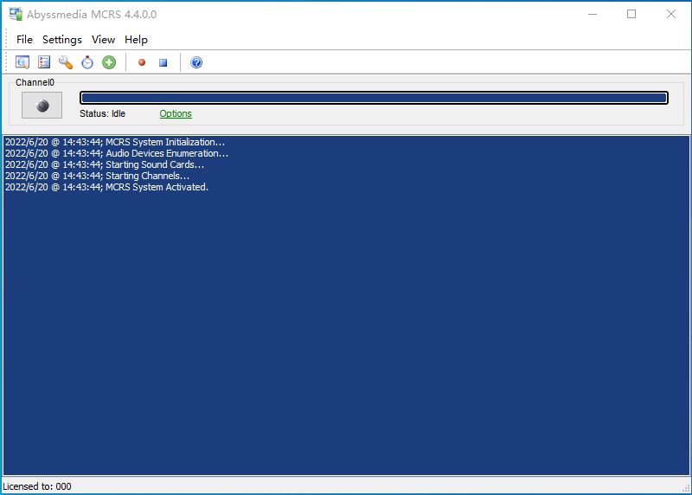Open Channel0 Options link
Viewport: 692px width, 495px height.
click(176, 113)
